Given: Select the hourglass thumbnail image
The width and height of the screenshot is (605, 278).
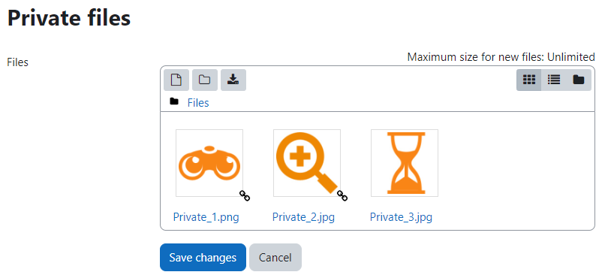Looking at the screenshot, I should (x=405, y=163).
